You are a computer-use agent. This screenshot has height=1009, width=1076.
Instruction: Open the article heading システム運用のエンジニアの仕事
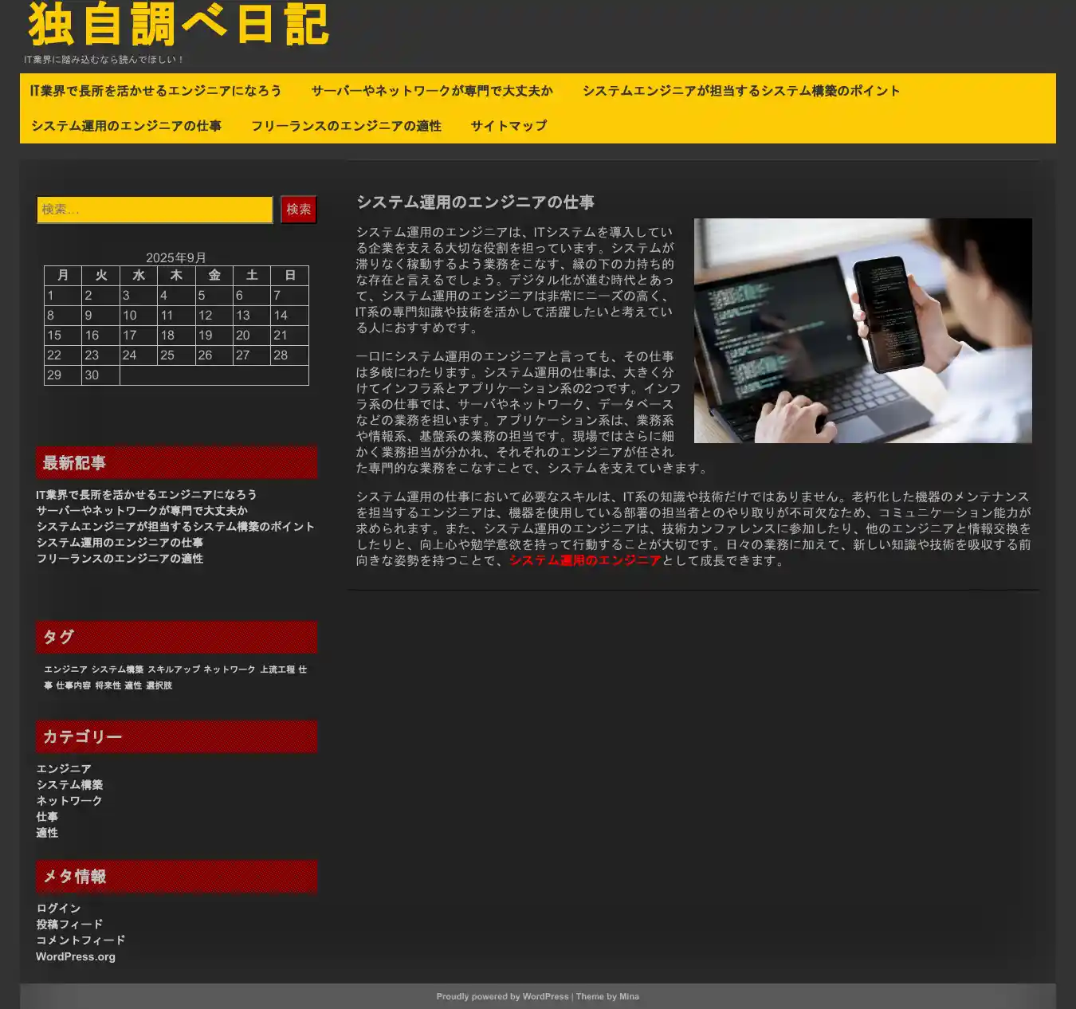pos(475,202)
